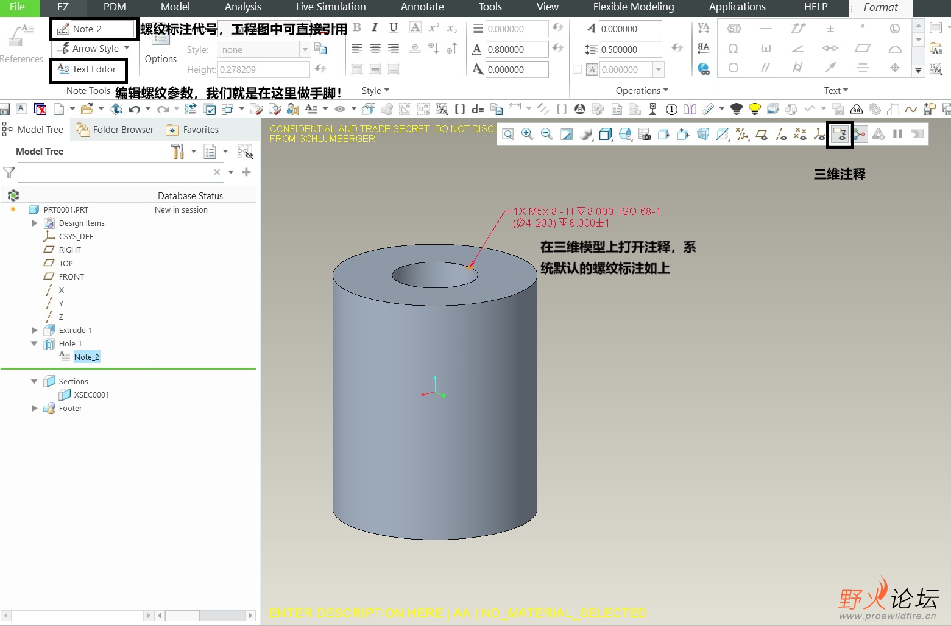The image size is (951, 626).
Task: Expand the Extrude 1 tree node
Action: [35, 330]
